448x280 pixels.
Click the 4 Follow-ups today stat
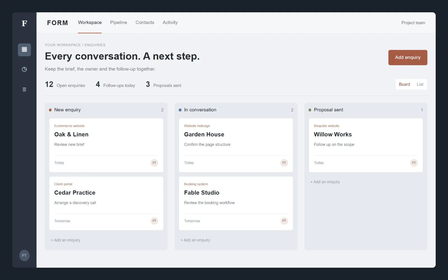115,85
